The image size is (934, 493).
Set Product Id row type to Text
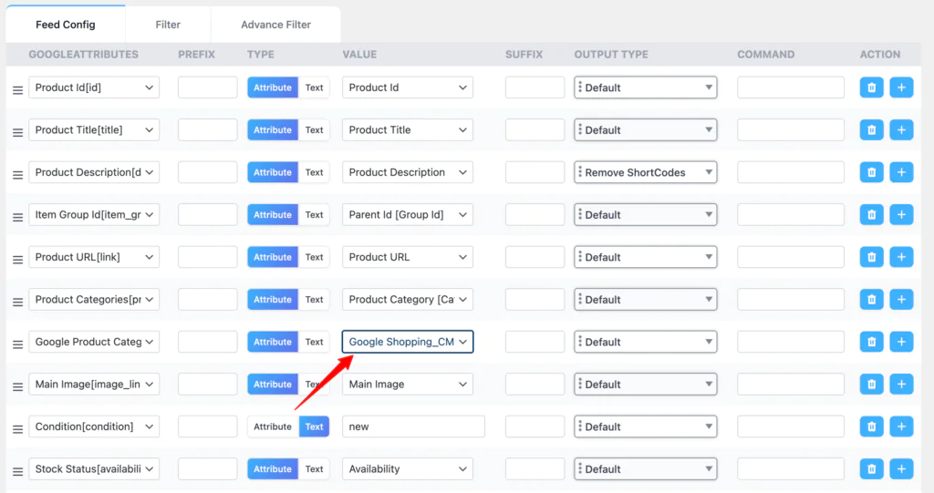pyautogui.click(x=314, y=87)
